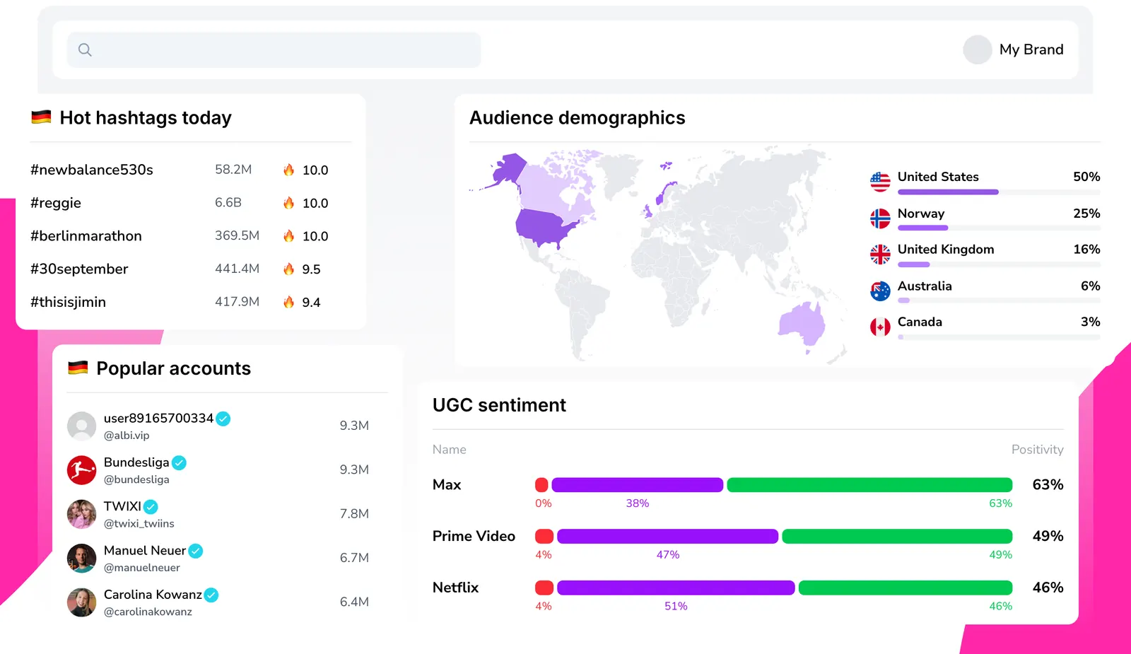Click the flame icon next to #newbalance530s score

point(288,170)
